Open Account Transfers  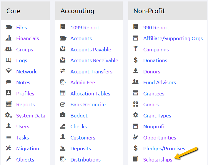(x=91, y=72)
